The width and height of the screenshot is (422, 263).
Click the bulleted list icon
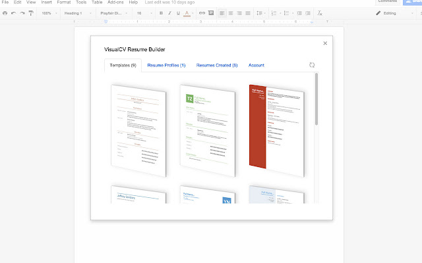point(286,13)
